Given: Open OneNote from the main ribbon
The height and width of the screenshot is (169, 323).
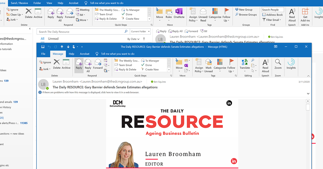Looking at the screenshot, I should click(179, 13).
